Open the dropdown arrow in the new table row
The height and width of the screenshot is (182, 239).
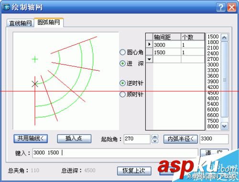click(x=150, y=59)
